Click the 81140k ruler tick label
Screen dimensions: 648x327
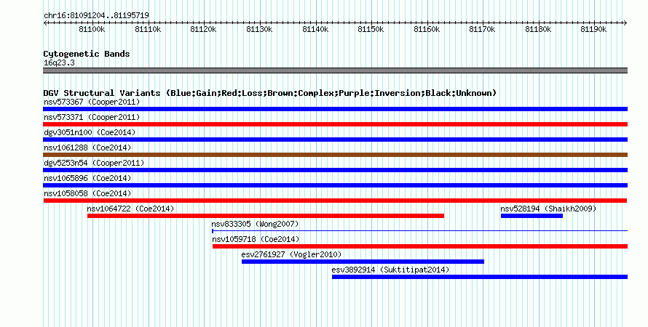(315, 29)
